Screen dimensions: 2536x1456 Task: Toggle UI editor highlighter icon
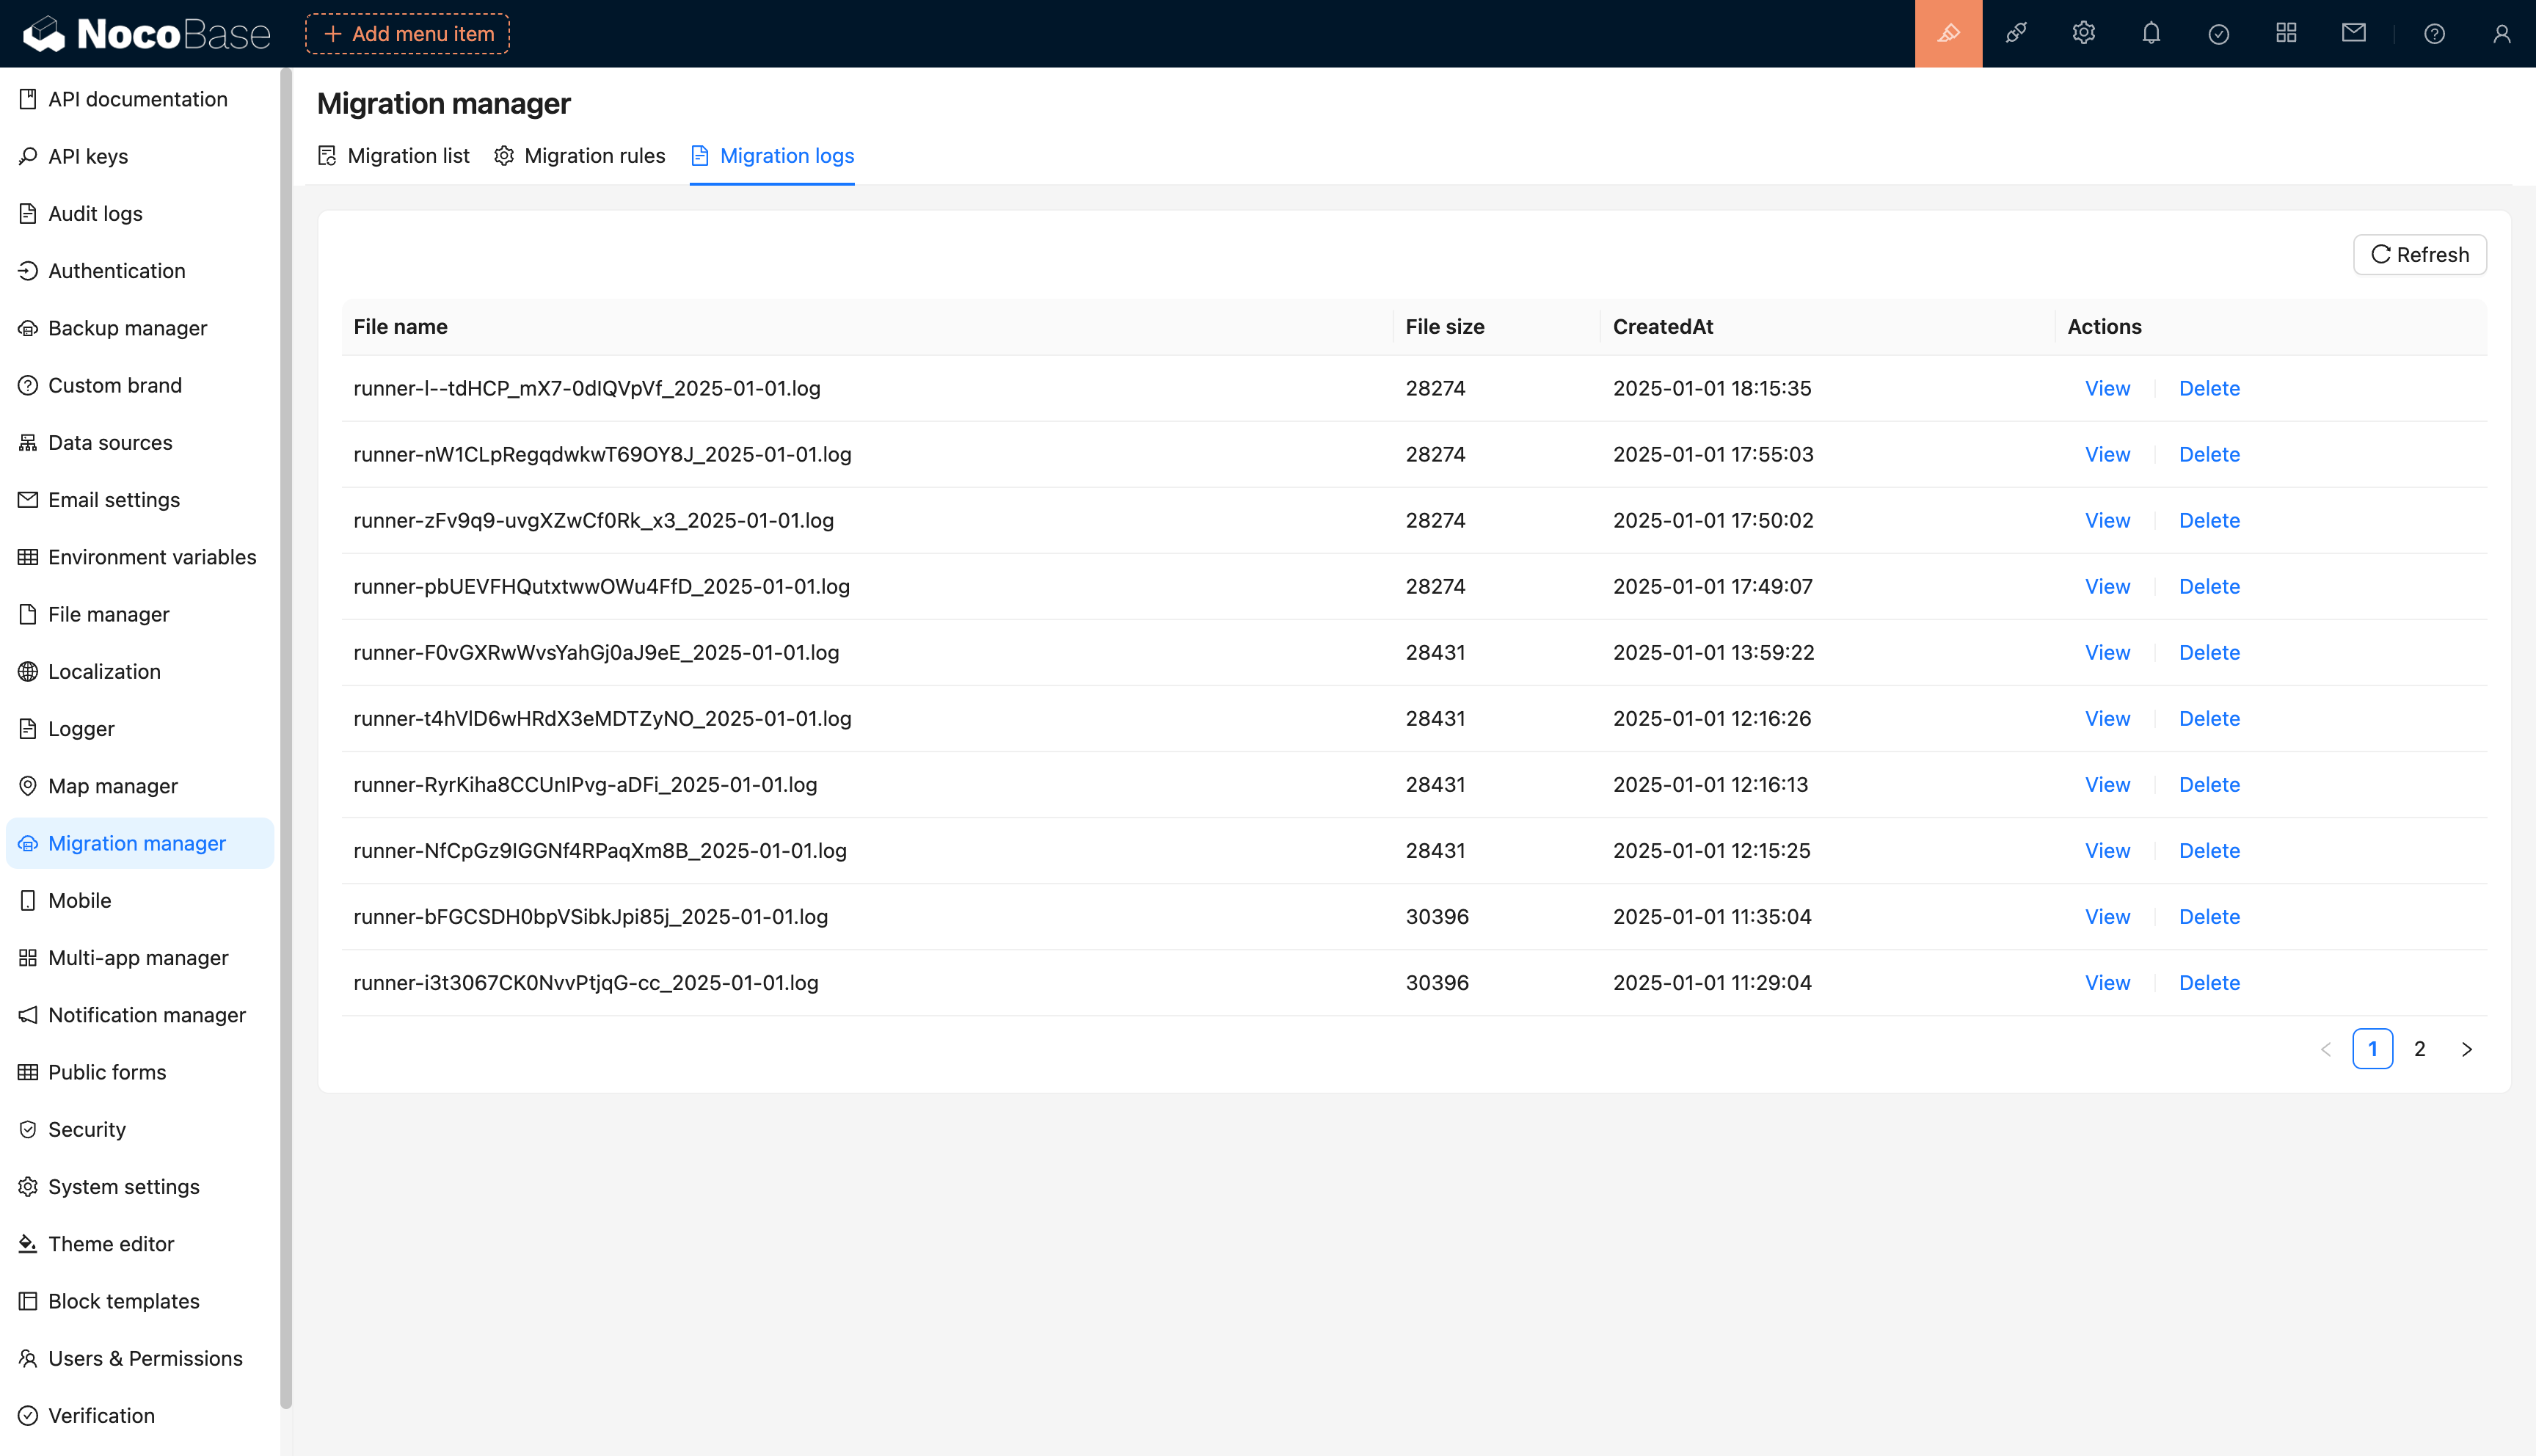pyautogui.click(x=1947, y=34)
